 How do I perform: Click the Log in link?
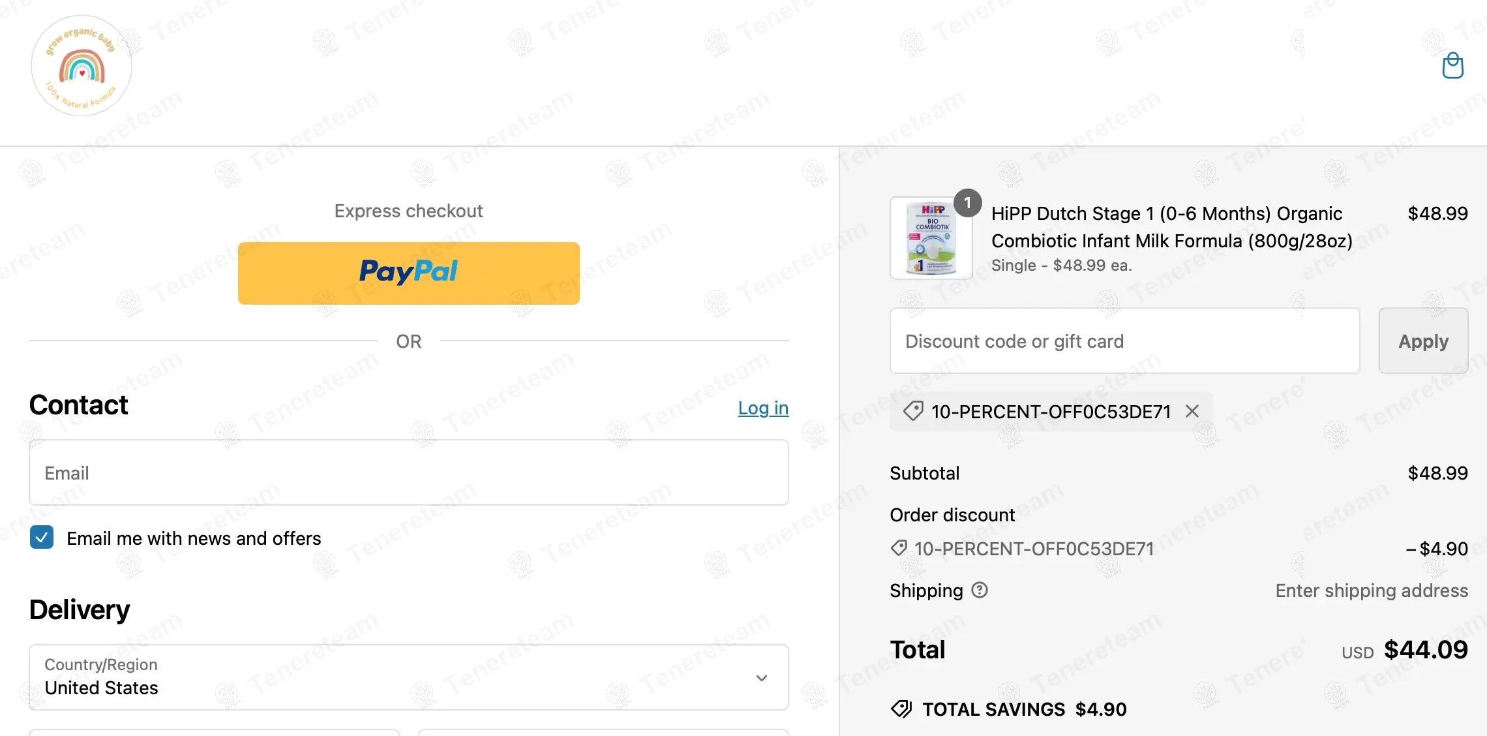point(763,408)
